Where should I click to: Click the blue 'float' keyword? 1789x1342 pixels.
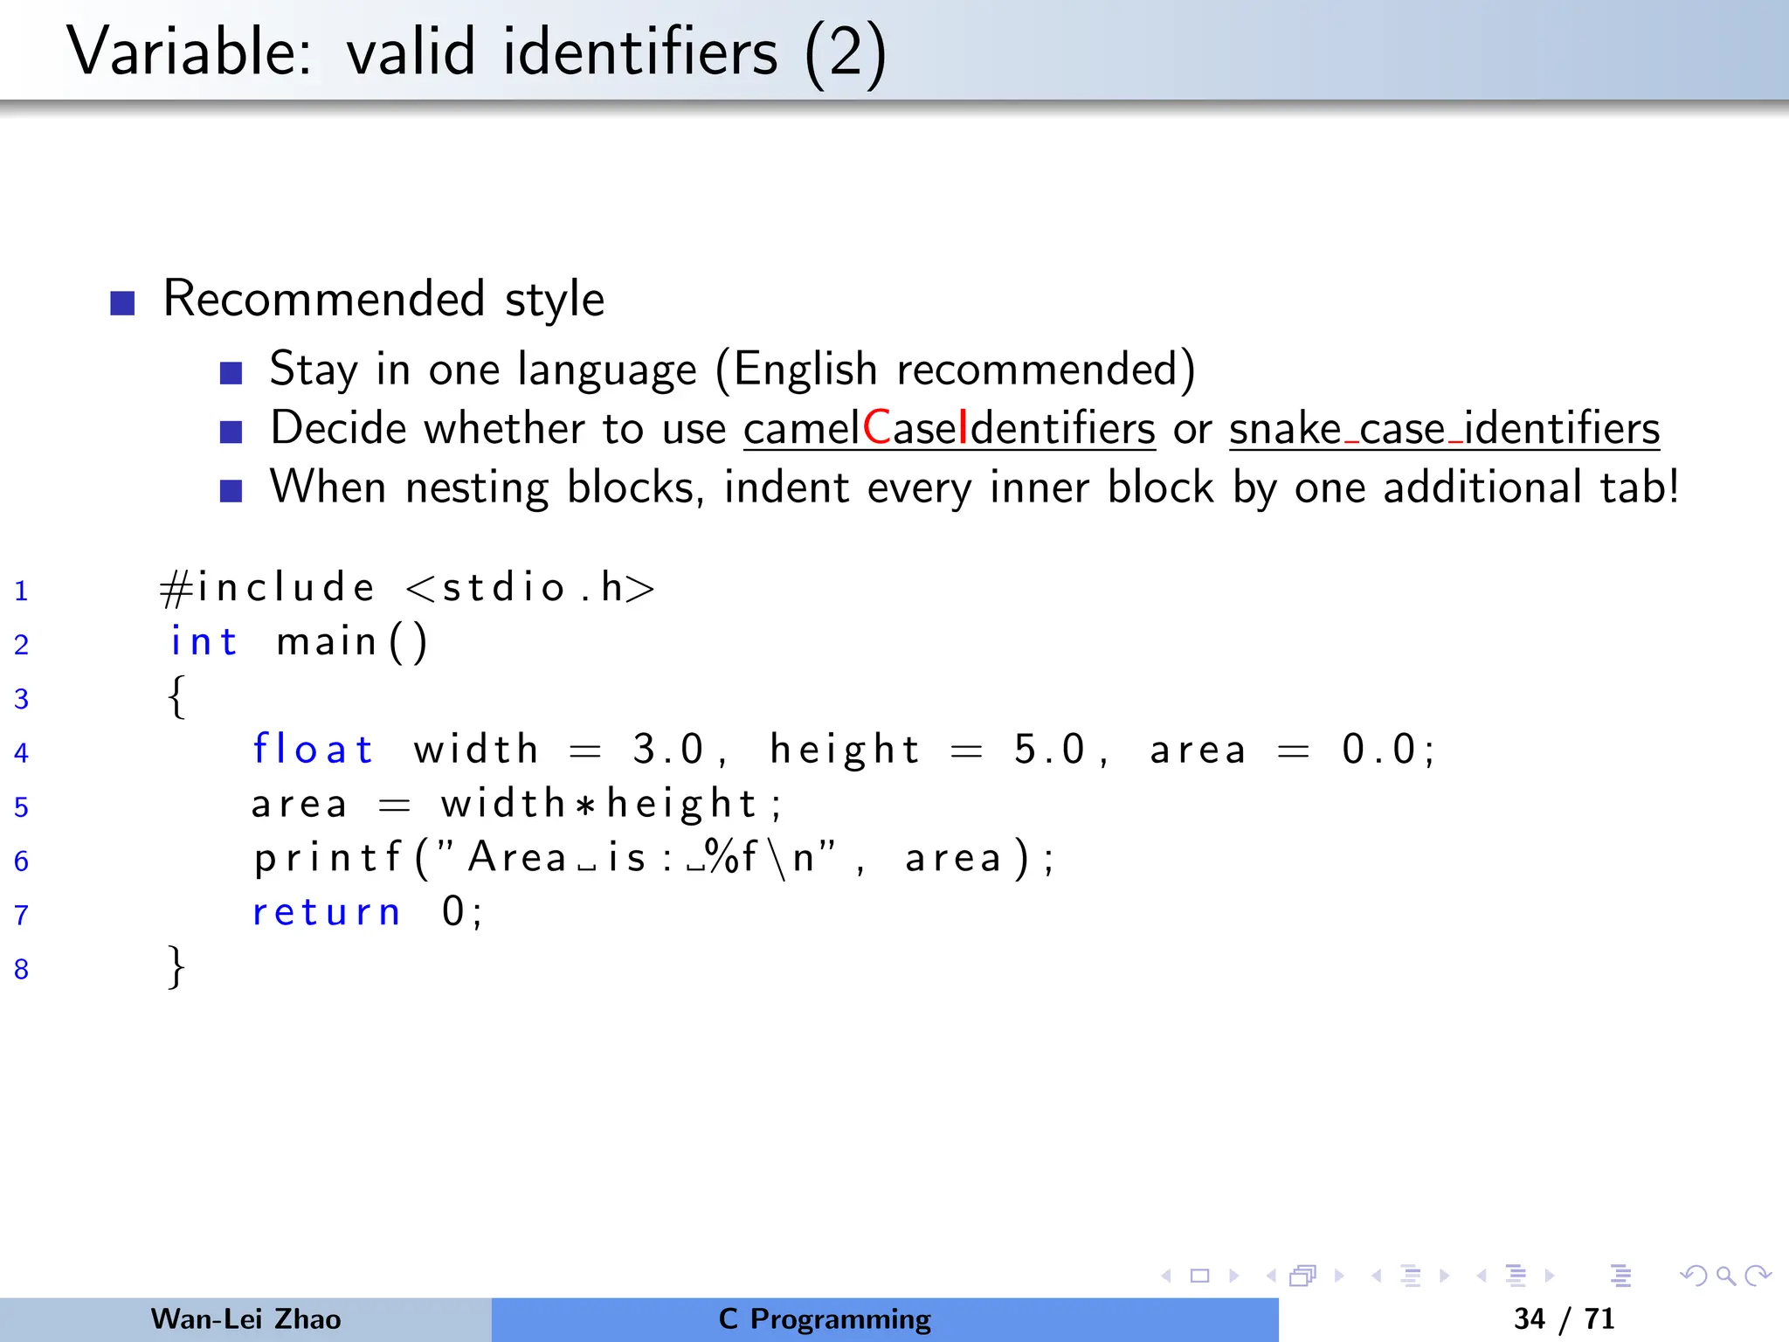point(313,749)
